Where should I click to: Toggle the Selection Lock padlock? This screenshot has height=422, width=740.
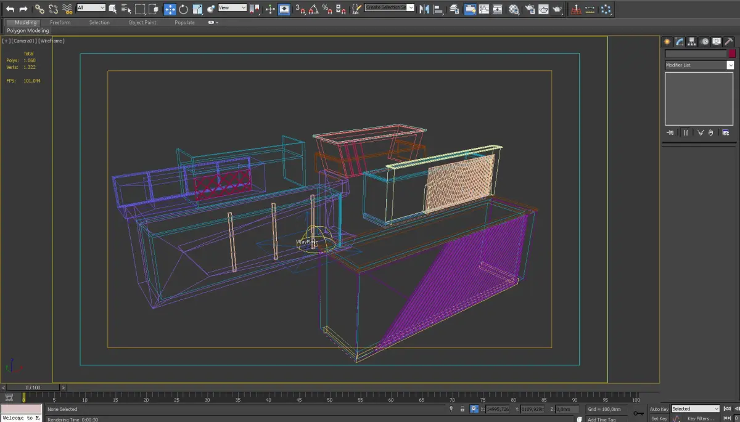[462, 409]
